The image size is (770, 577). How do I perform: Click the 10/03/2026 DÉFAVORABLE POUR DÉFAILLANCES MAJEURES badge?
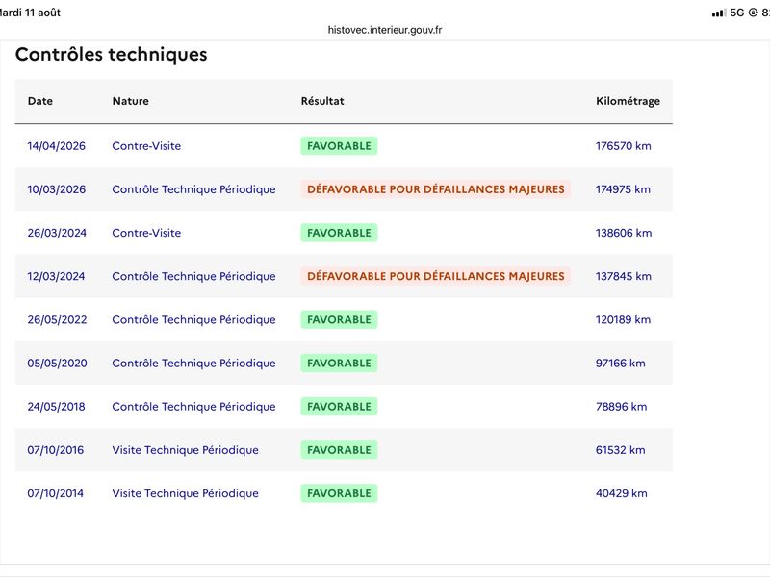tap(436, 189)
